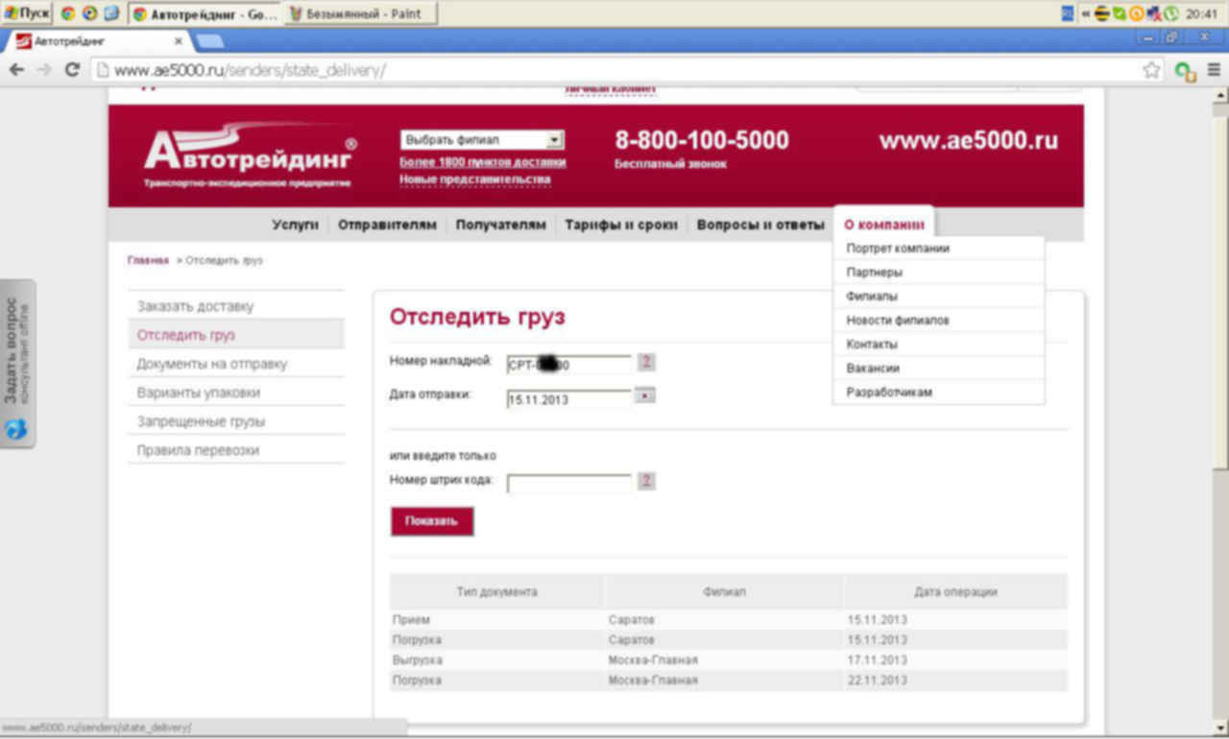Select Контакты from the dropdown menu
The image size is (1229, 739).
872,345
